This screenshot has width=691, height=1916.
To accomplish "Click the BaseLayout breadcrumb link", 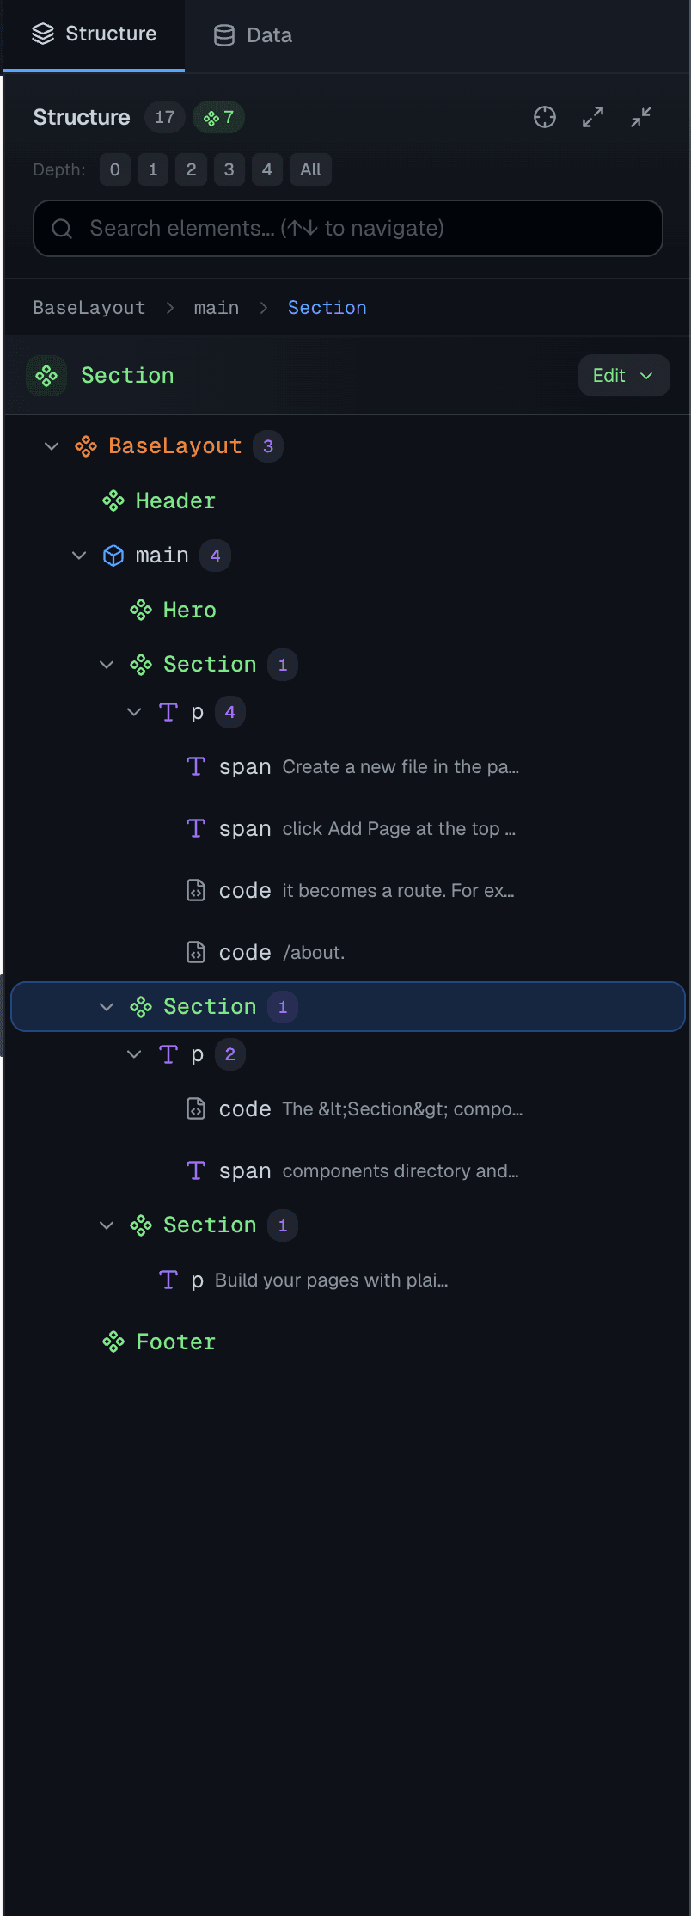I will click(89, 307).
